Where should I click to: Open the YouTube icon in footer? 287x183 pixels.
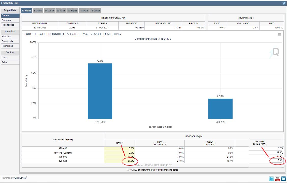click(x=277, y=179)
